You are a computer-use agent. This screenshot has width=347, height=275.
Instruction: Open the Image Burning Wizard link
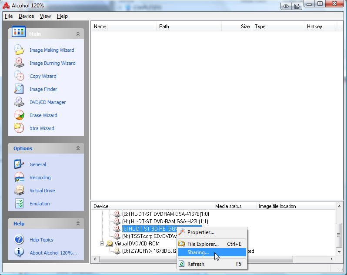(53, 63)
